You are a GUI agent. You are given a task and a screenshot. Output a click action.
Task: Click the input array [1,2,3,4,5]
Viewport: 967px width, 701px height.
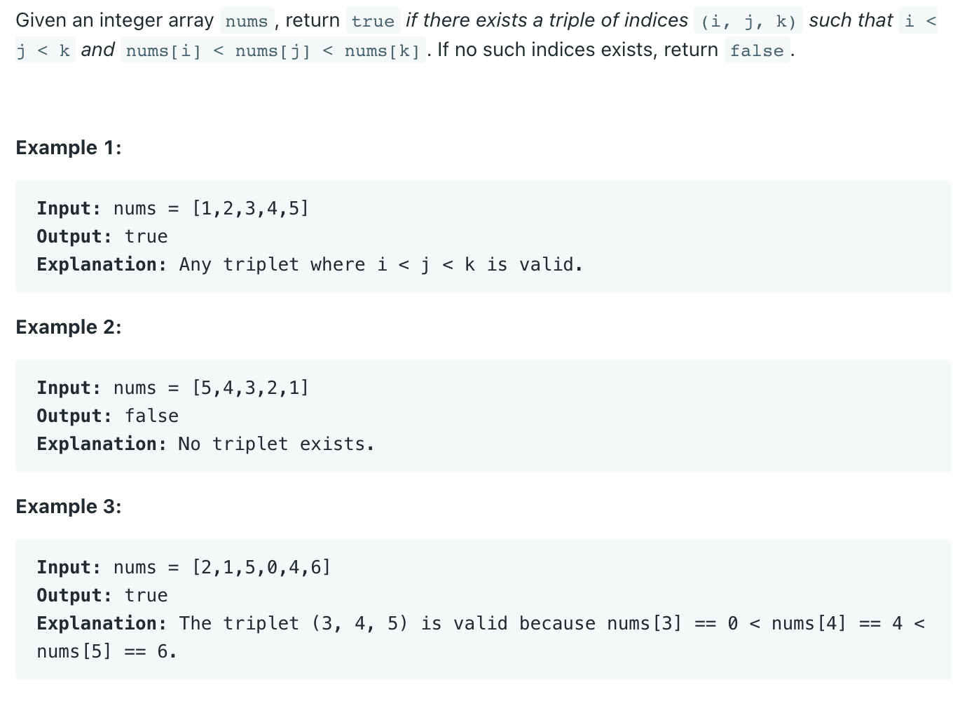click(250, 209)
